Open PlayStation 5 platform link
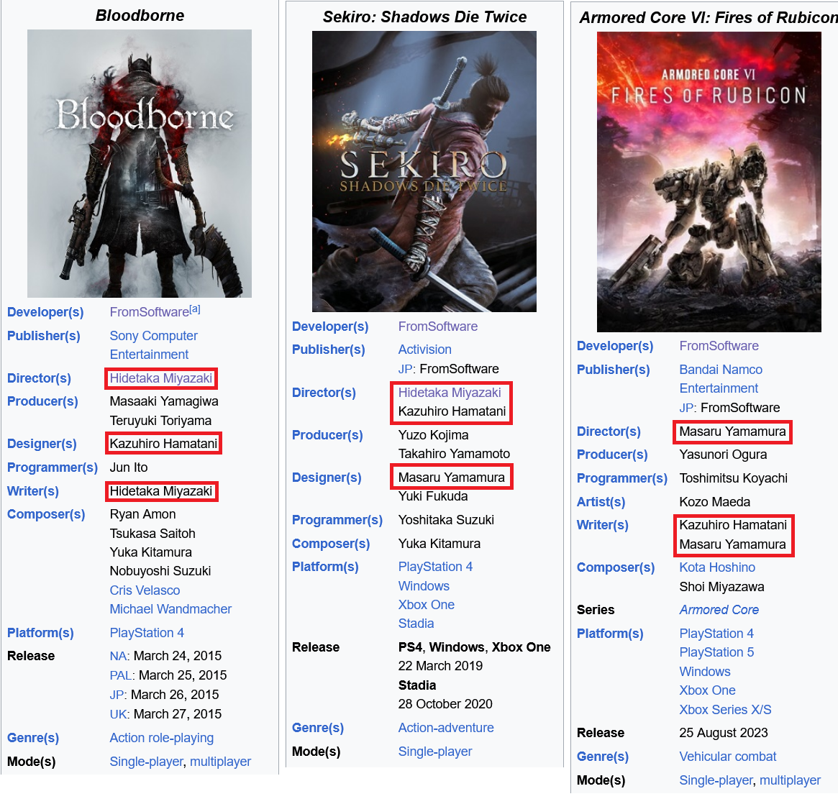838x799 pixels. click(716, 652)
